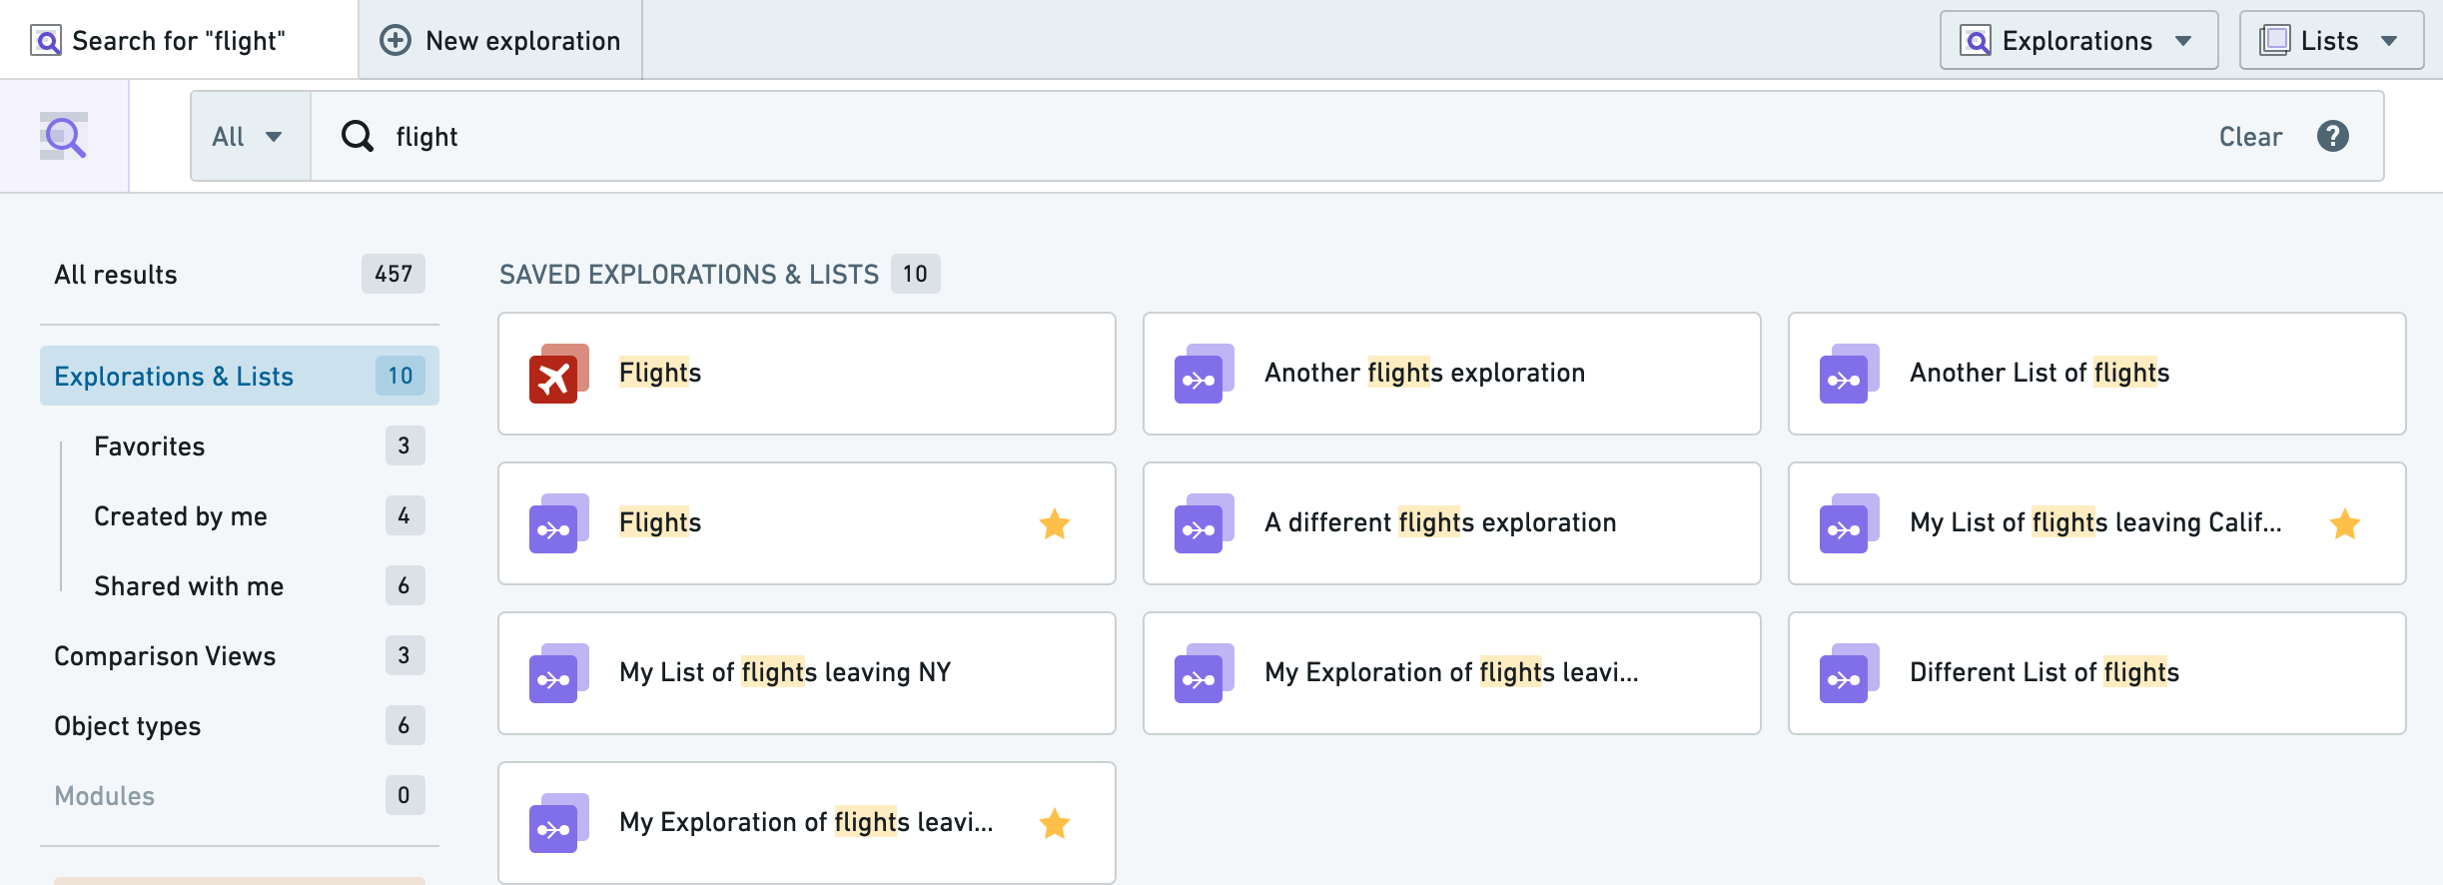Viewport: 2443px width, 885px height.
Task: Expand the Lists dropdown menu
Action: [2331, 40]
